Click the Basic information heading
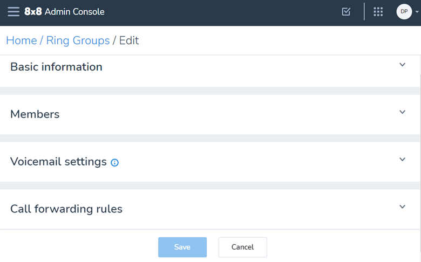421x262 pixels. [56, 67]
